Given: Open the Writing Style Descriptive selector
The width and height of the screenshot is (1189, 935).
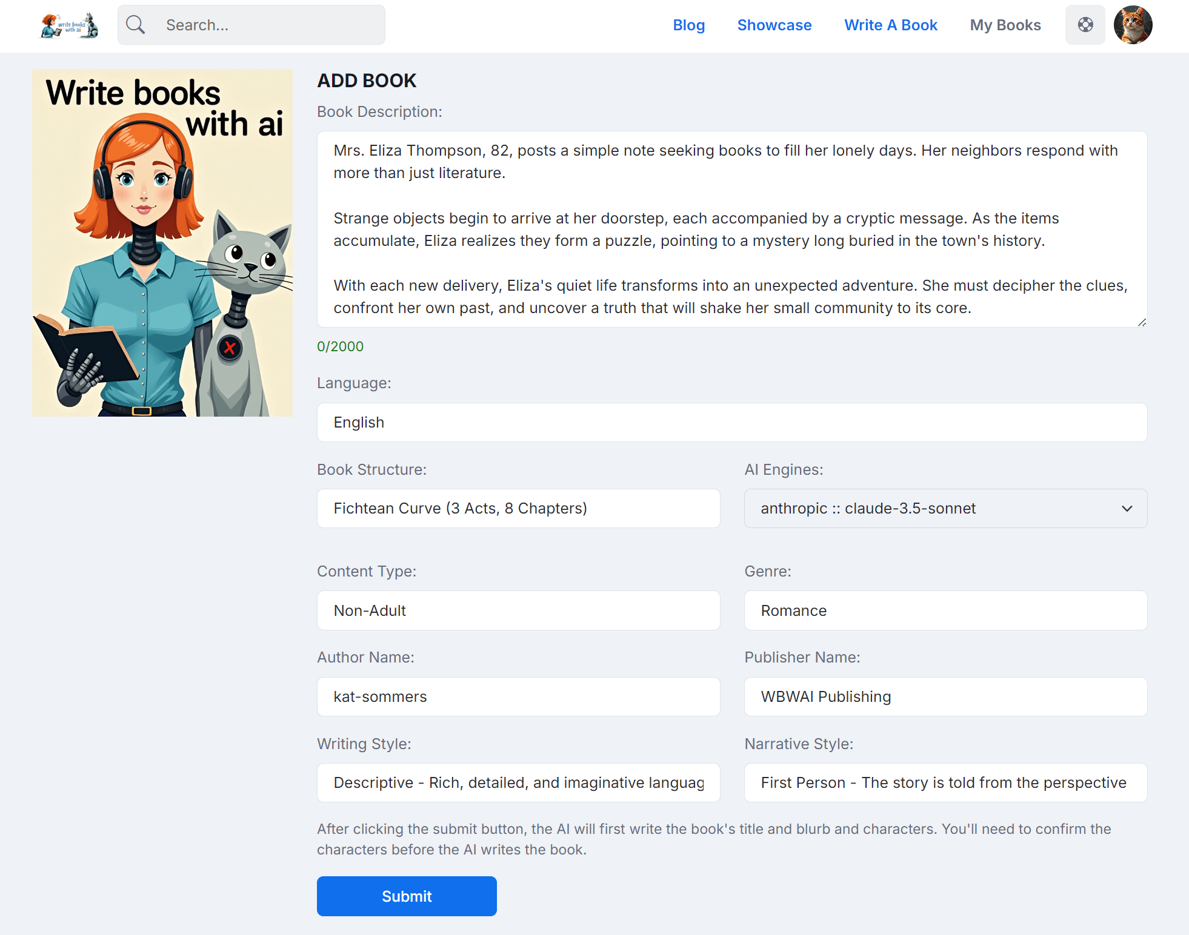Looking at the screenshot, I should [x=519, y=782].
